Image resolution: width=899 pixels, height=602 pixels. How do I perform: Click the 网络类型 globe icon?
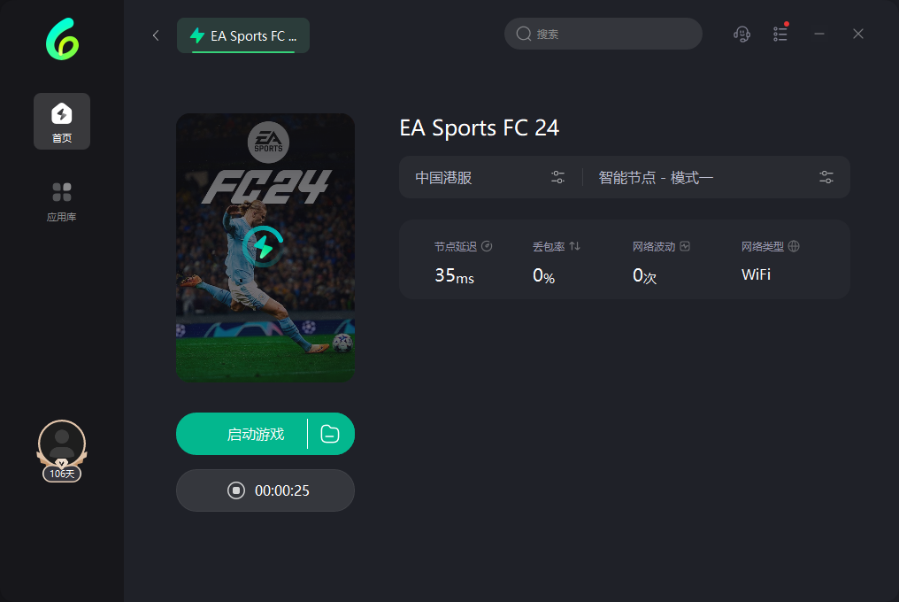[x=794, y=247]
